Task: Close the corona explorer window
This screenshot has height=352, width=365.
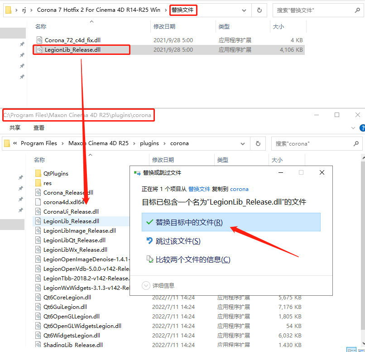Action: tap(358, 115)
